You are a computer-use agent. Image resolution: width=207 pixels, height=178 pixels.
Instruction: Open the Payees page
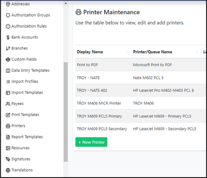(x=18, y=104)
